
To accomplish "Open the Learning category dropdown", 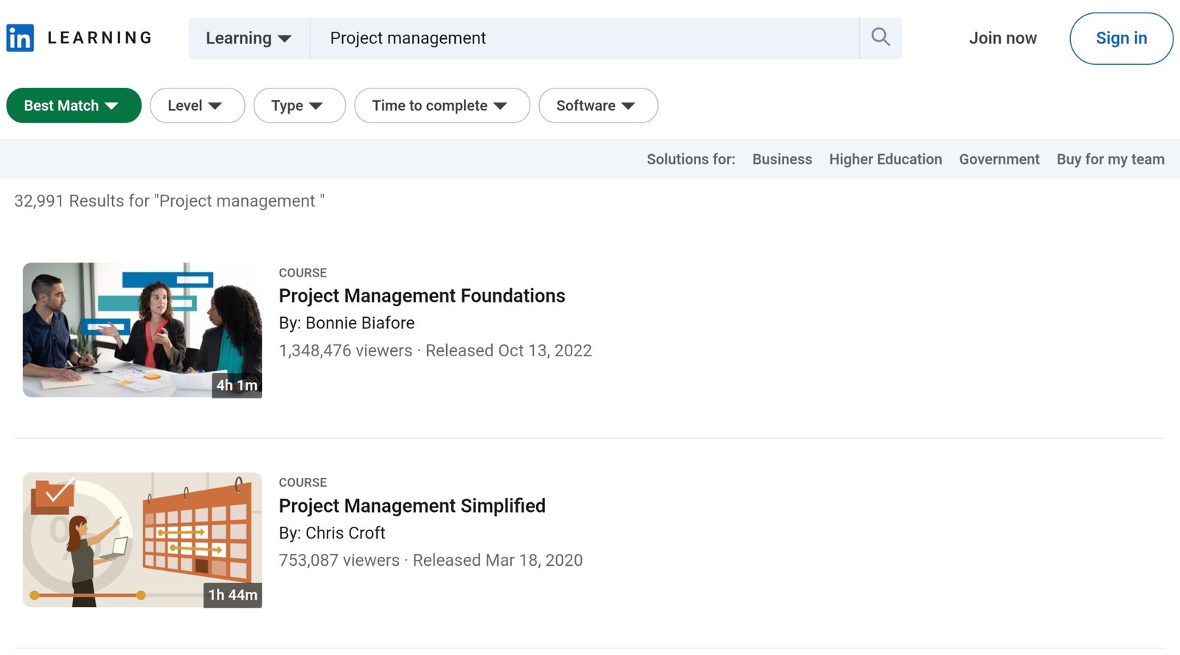I will pyautogui.click(x=249, y=38).
